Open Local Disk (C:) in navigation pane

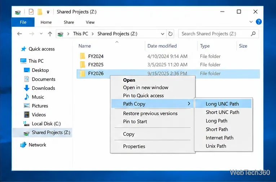coord(46,124)
